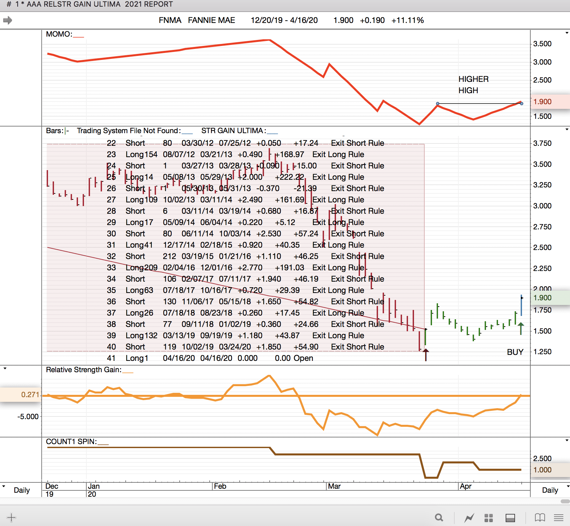Click the STR GAIN ULTIMA indicator label
This screenshot has width=570, height=526.
coord(233,131)
